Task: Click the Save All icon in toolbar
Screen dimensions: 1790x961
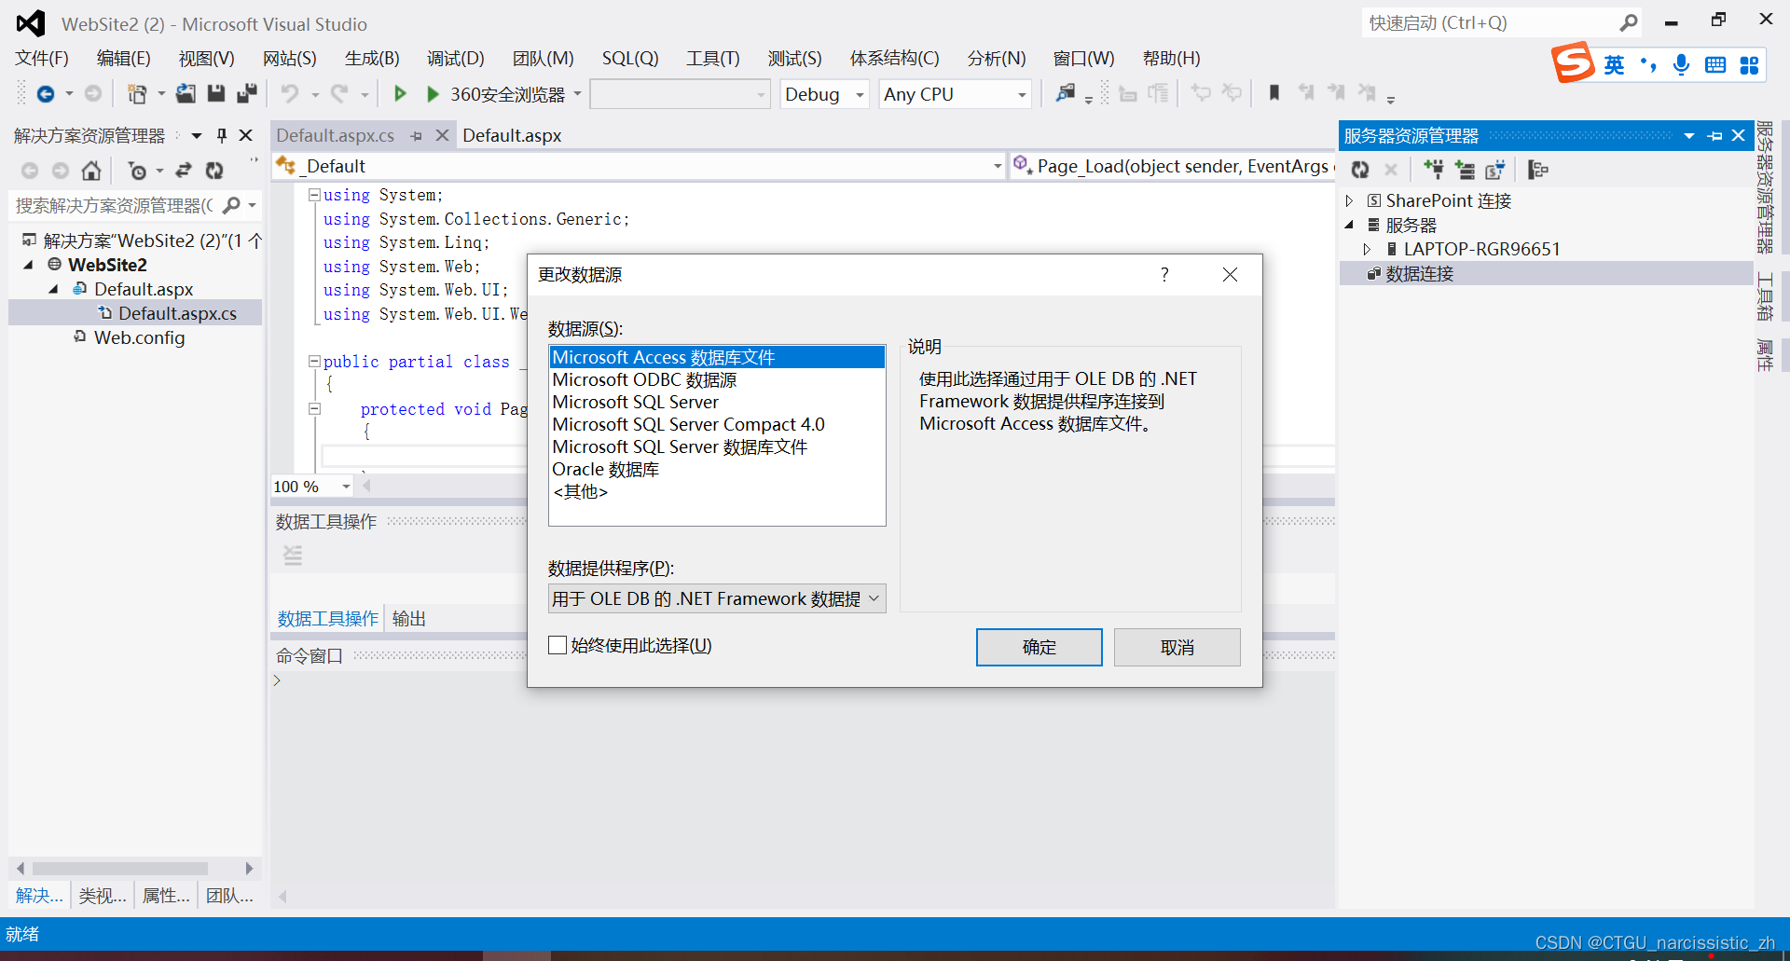Action: click(x=247, y=93)
